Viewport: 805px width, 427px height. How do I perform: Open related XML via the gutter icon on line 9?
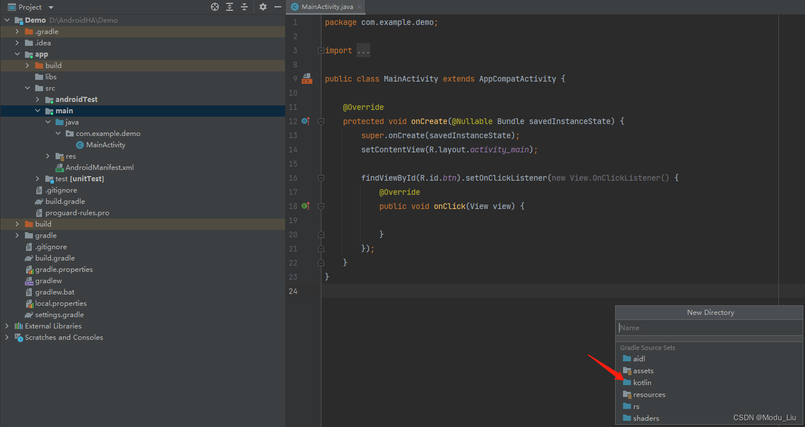point(307,78)
